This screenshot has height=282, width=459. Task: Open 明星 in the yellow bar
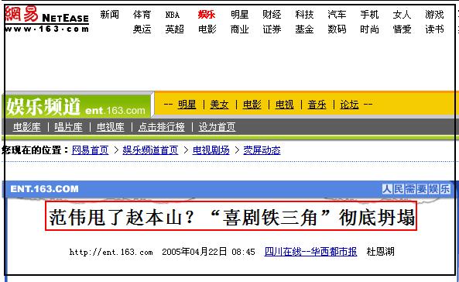(187, 105)
